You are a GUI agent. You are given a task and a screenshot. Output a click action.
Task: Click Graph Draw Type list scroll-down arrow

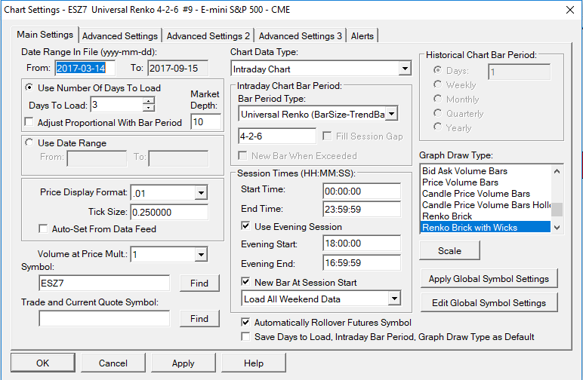click(557, 228)
